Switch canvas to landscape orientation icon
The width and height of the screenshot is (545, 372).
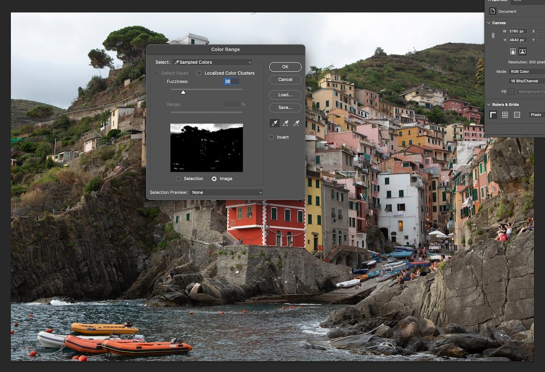click(522, 51)
